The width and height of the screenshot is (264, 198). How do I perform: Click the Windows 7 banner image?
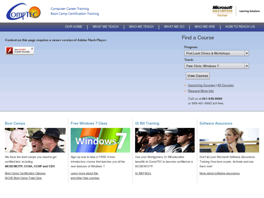point(100,140)
